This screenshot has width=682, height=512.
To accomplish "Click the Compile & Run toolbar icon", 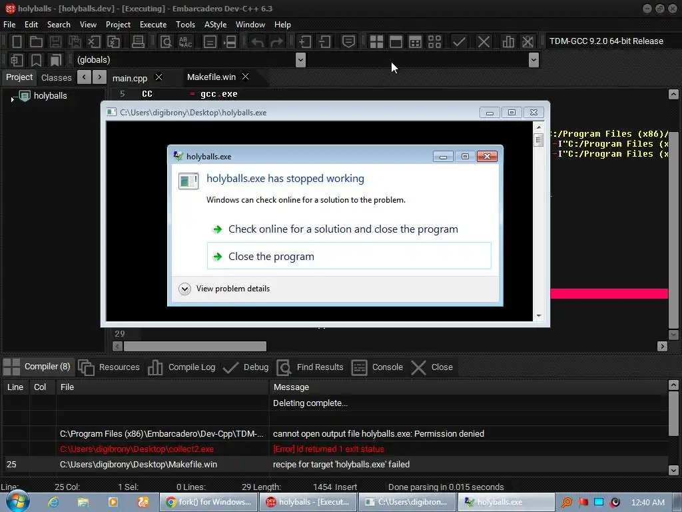I will pyautogui.click(x=416, y=42).
